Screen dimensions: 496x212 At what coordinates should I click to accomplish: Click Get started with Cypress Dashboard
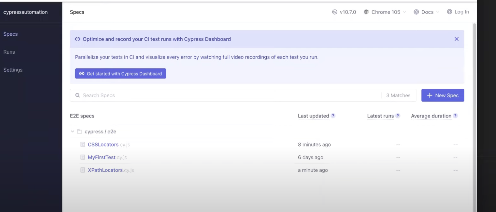[120, 74]
